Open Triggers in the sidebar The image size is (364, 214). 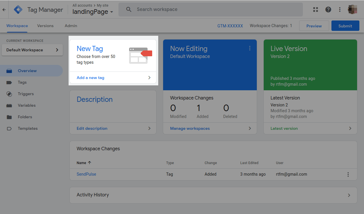(26, 94)
